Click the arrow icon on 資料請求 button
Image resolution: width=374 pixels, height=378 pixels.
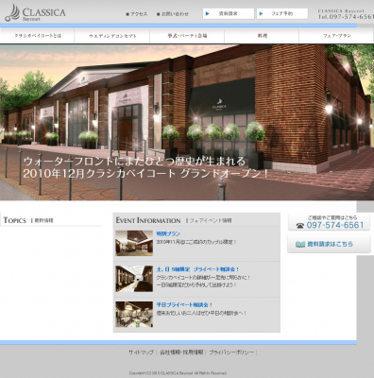(x=207, y=13)
